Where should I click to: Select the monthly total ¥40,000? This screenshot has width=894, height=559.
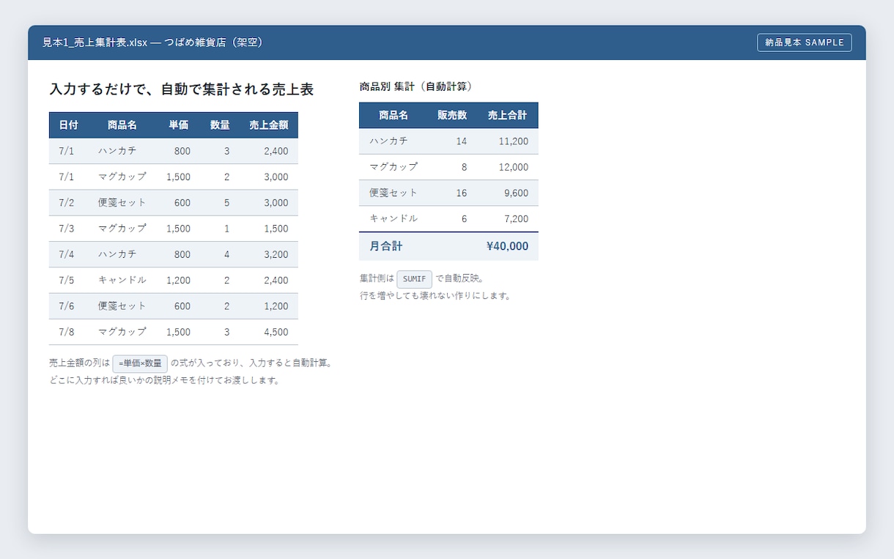pos(507,246)
